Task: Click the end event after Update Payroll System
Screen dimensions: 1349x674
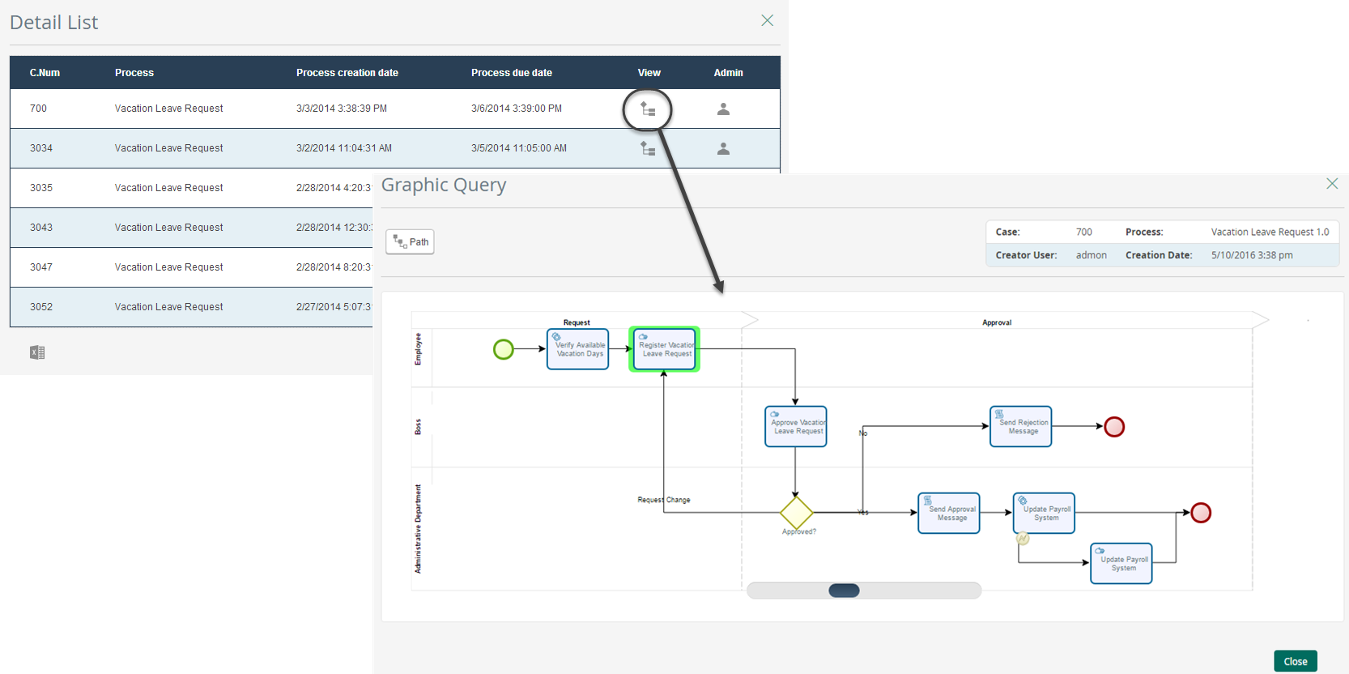Action: 1201,513
